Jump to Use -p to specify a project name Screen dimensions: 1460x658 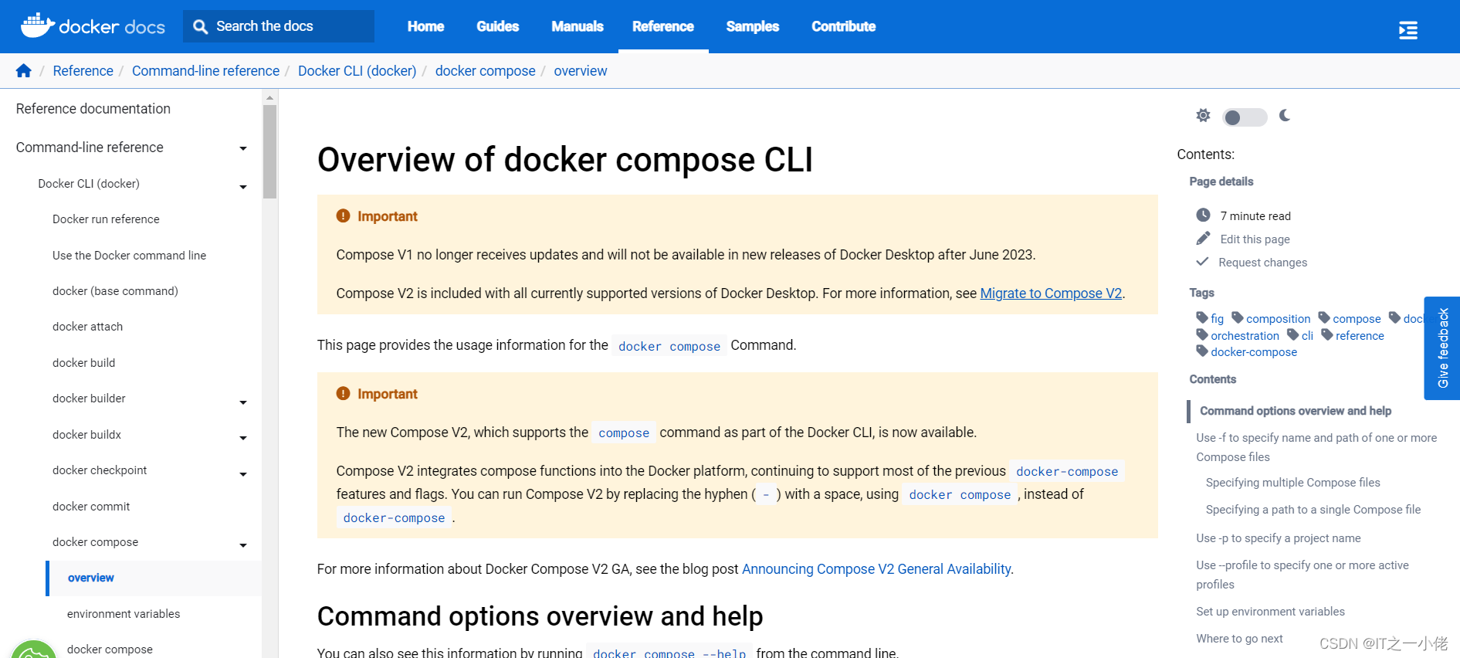1279,538
